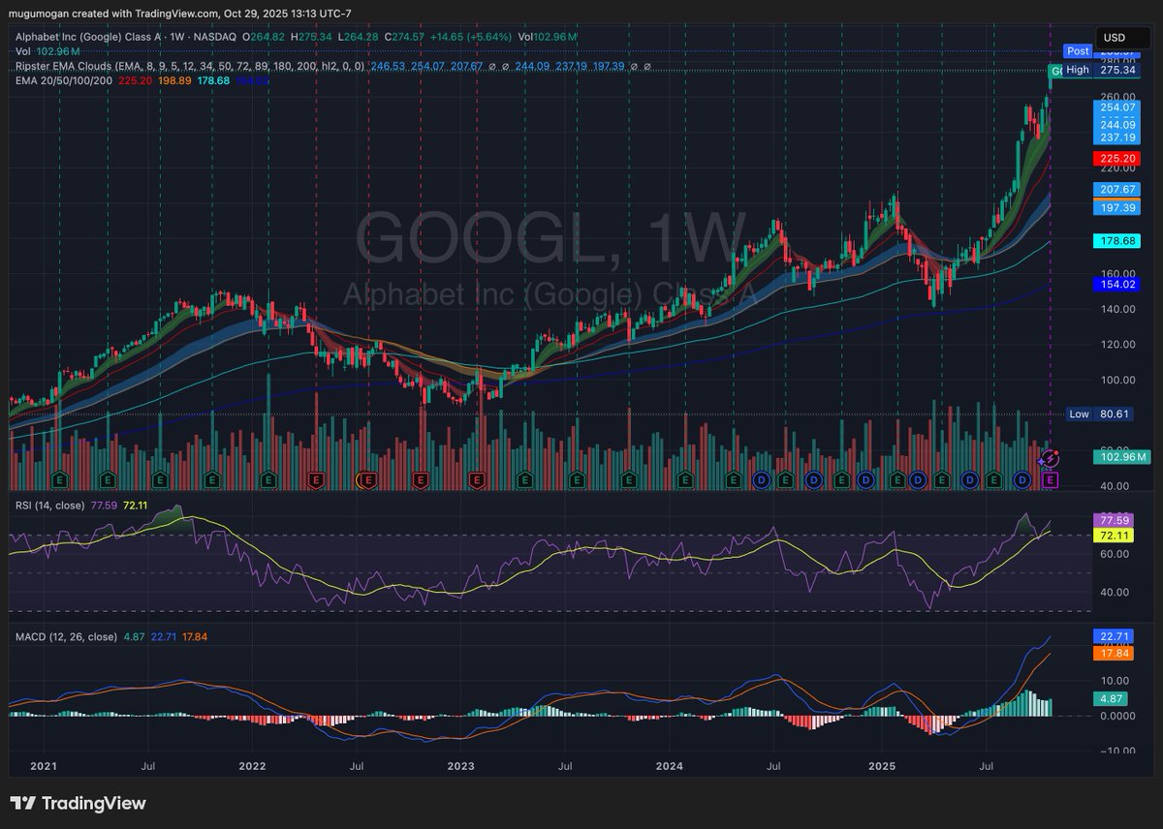The width and height of the screenshot is (1163, 829).
Task: Click the lightning bolt icon above the purple E marker
Action: (1048, 457)
